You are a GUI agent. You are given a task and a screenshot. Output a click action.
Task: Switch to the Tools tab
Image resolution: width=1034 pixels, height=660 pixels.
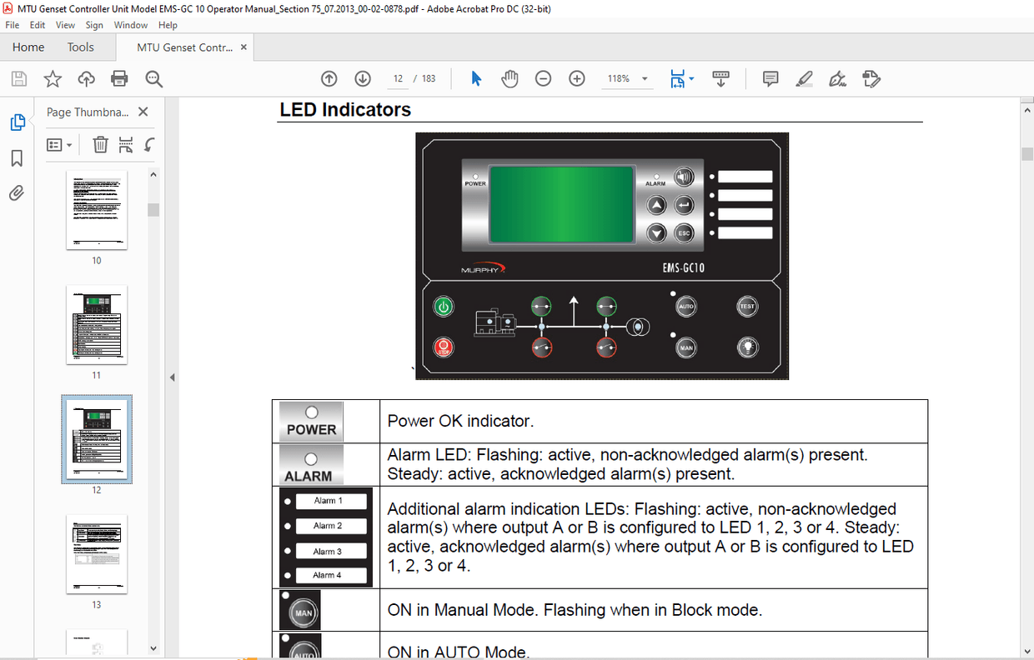(x=80, y=47)
